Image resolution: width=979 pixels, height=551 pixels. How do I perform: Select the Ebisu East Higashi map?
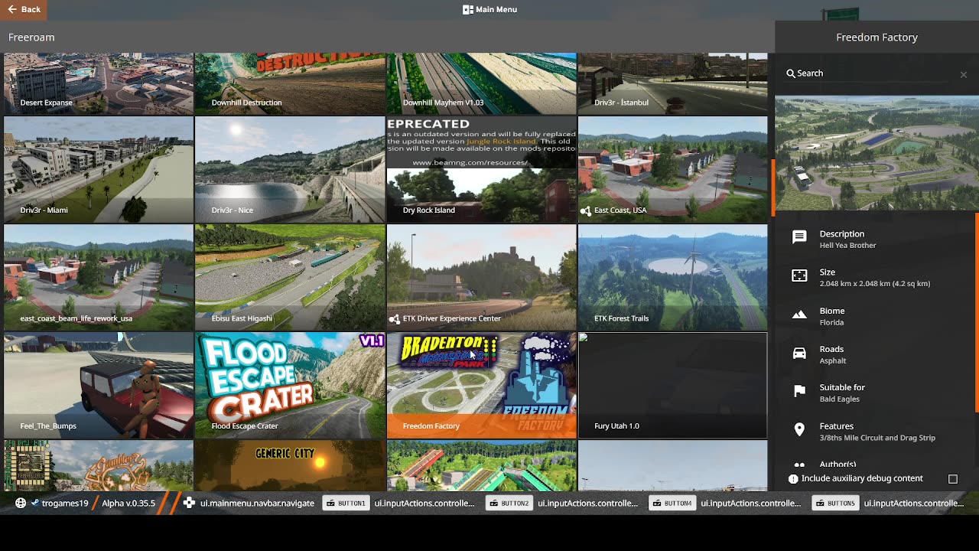(x=290, y=277)
